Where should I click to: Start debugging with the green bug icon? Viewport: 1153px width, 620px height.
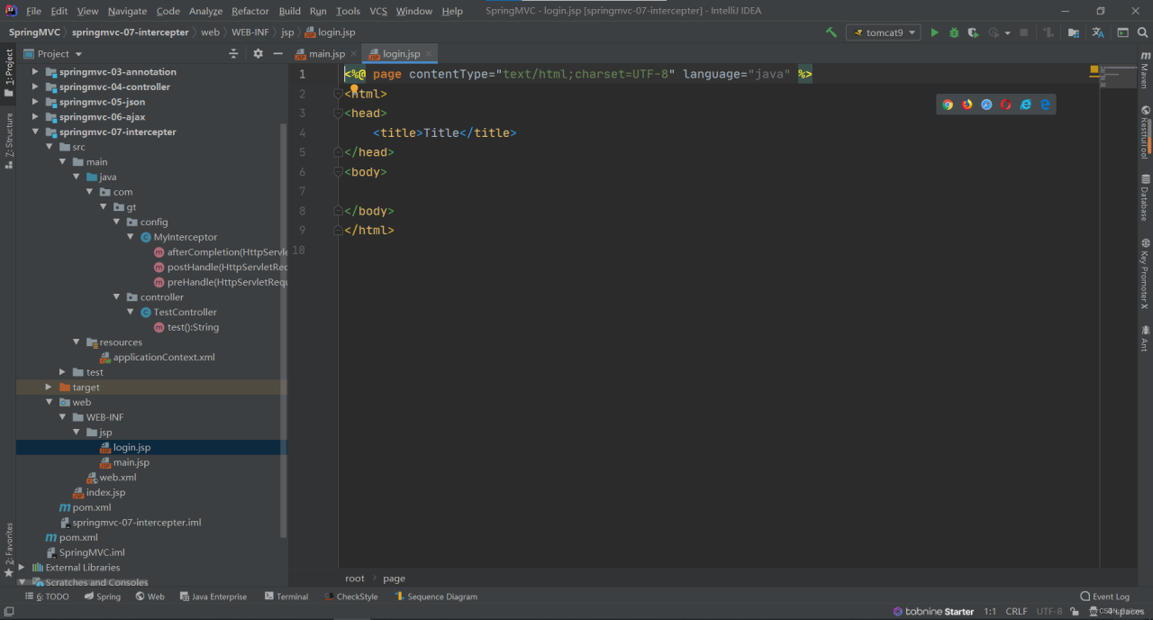953,32
